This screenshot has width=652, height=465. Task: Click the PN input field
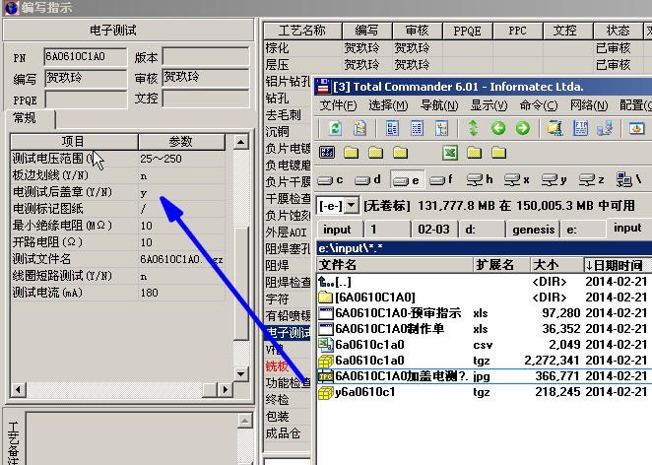(x=86, y=57)
